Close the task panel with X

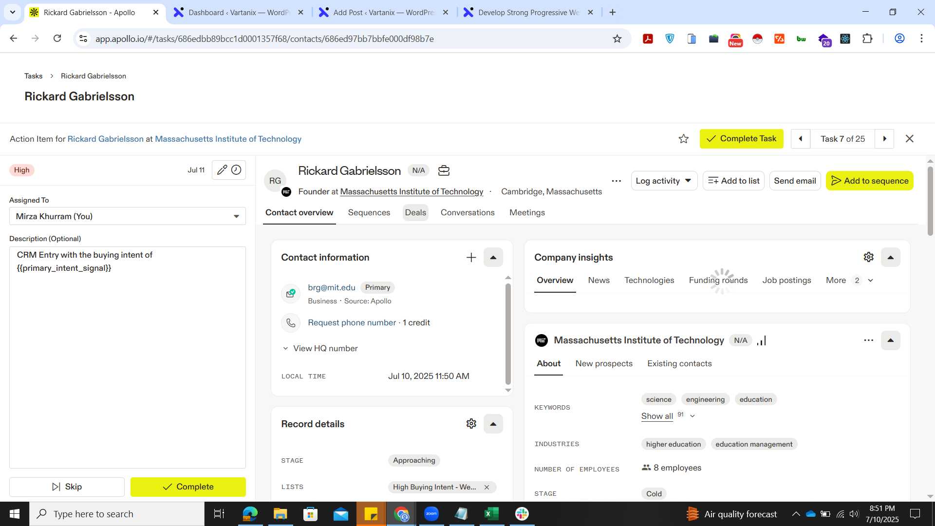point(909,139)
